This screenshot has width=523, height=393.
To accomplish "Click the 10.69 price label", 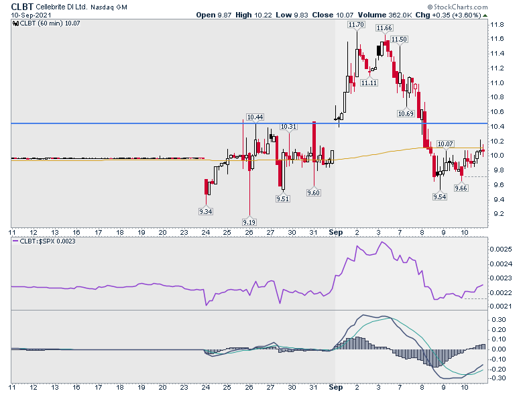I will (x=406, y=113).
